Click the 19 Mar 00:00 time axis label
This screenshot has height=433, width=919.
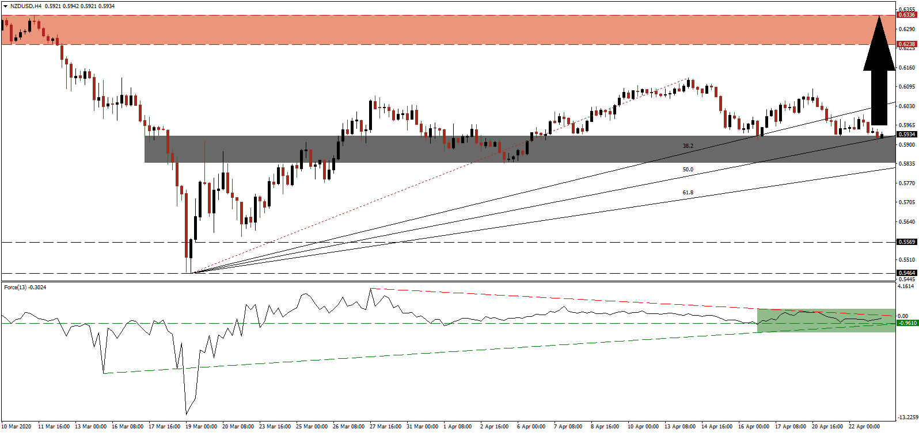201,427
